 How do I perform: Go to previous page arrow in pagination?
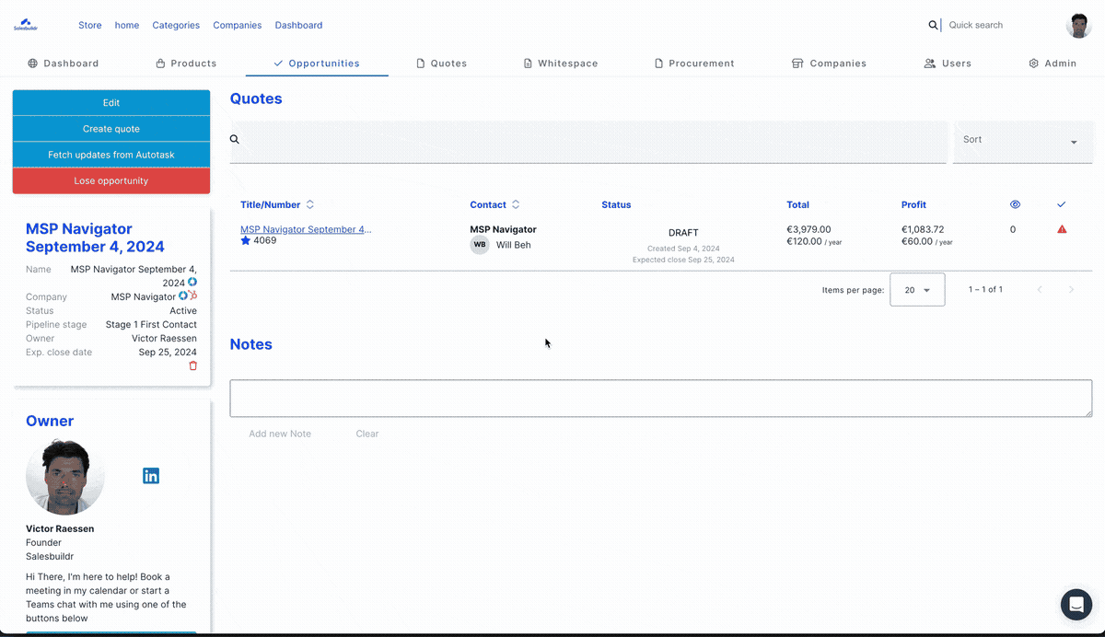click(1040, 289)
